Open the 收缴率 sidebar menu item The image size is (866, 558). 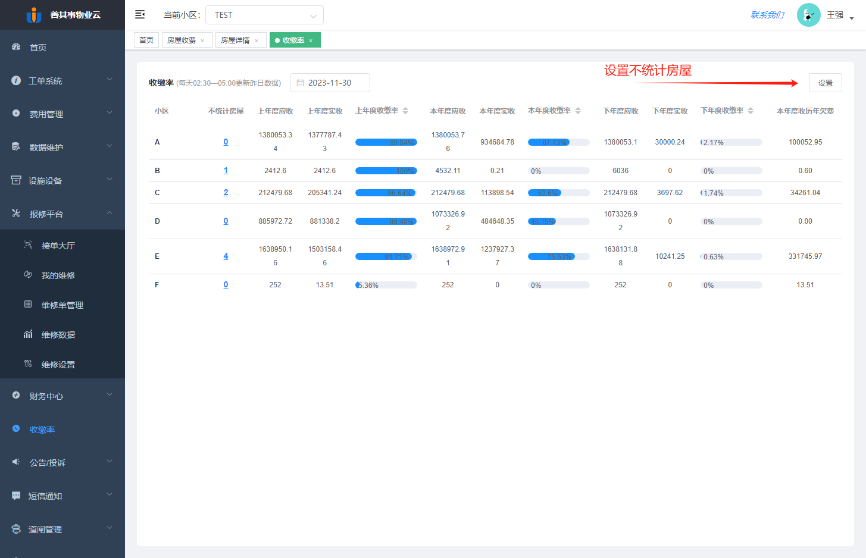42,430
